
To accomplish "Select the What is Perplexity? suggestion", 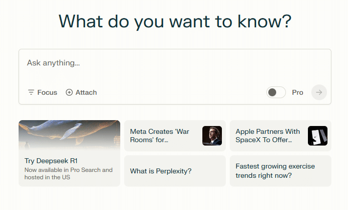I will (161, 171).
